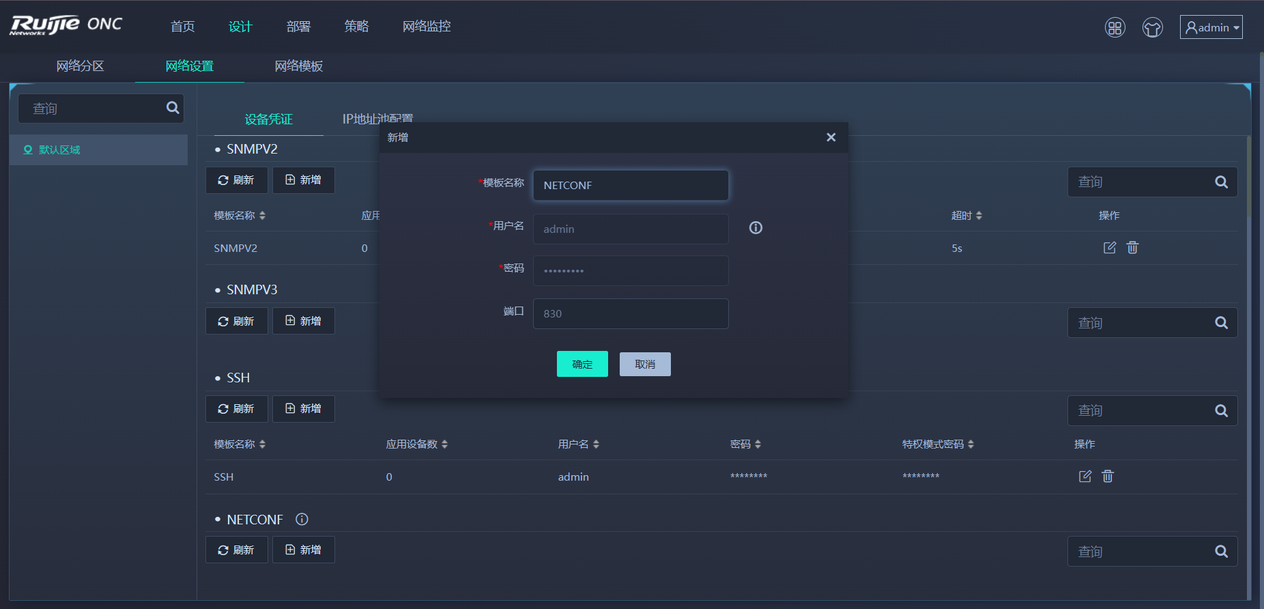Click the SNMPV2 section search icon
The width and height of the screenshot is (1264, 609).
click(1222, 182)
